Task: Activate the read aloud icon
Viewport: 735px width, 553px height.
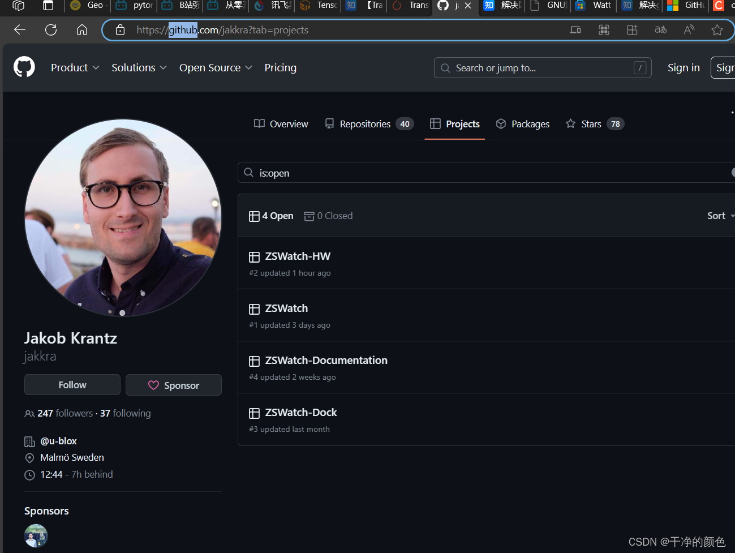Action: pos(689,29)
